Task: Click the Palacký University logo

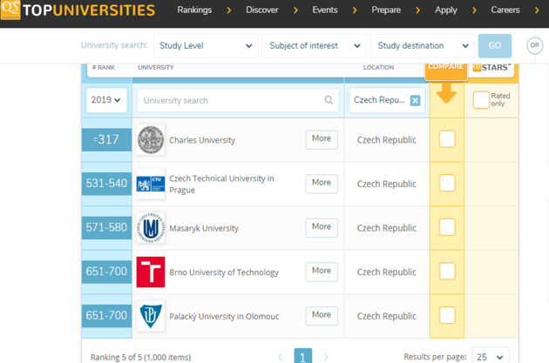Action: point(151,316)
